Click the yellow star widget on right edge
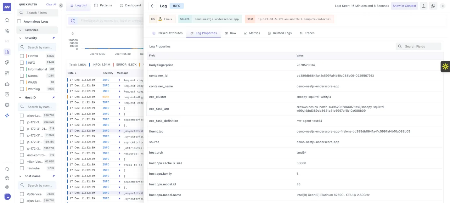 [x=445, y=66]
